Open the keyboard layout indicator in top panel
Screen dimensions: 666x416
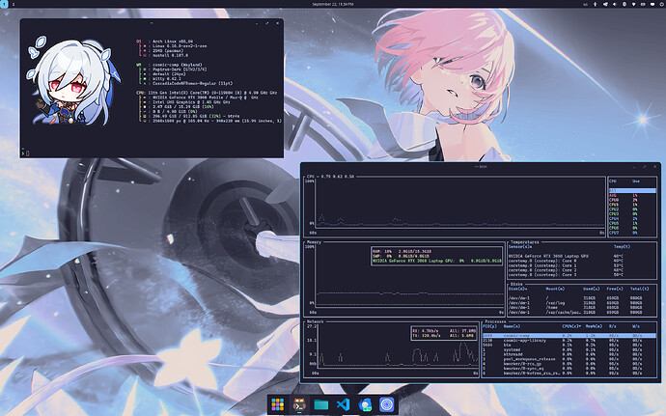point(585,4)
